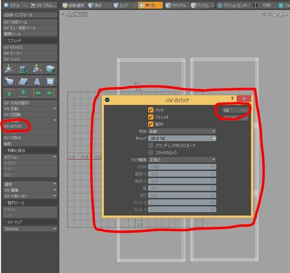This screenshot has height=273, width=290.
Task: Open the UV 対称: オフ dropdown
Action: 30,196
